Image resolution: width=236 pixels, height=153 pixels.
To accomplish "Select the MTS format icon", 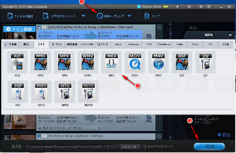I will coord(65,92).
